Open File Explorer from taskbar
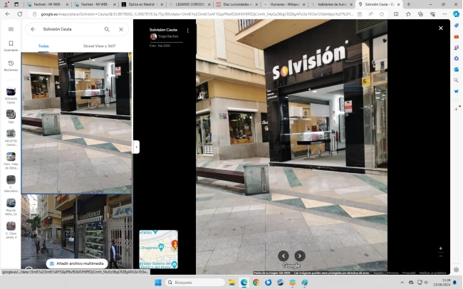The image size is (463, 289). coord(231,283)
